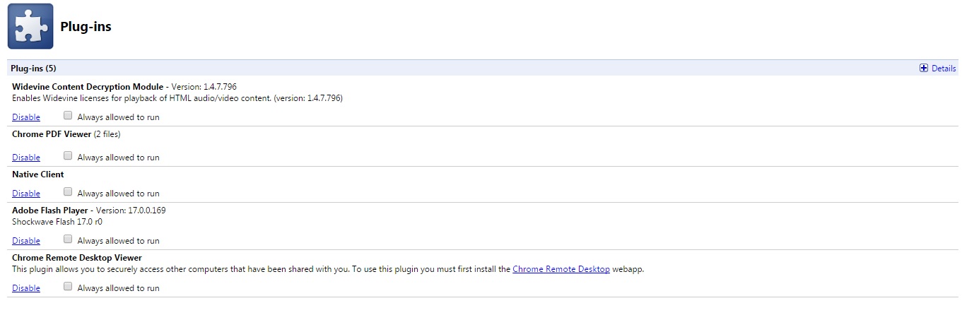This screenshot has width=962, height=332.
Task: Disable the Native Client plug-in
Action: coord(26,194)
